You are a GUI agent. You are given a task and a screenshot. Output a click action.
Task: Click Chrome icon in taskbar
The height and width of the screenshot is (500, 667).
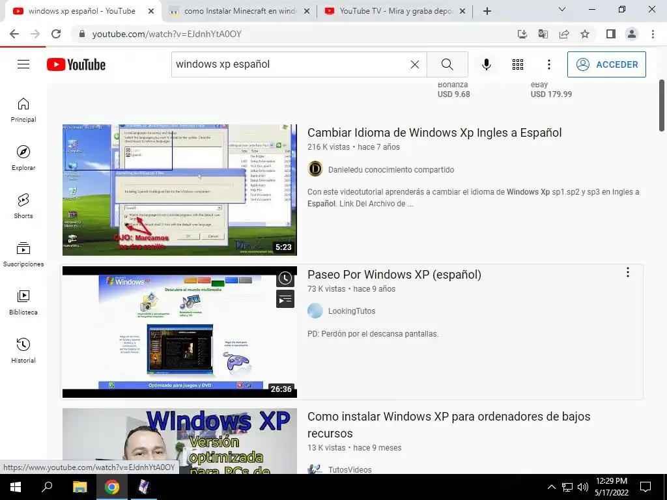(x=112, y=487)
